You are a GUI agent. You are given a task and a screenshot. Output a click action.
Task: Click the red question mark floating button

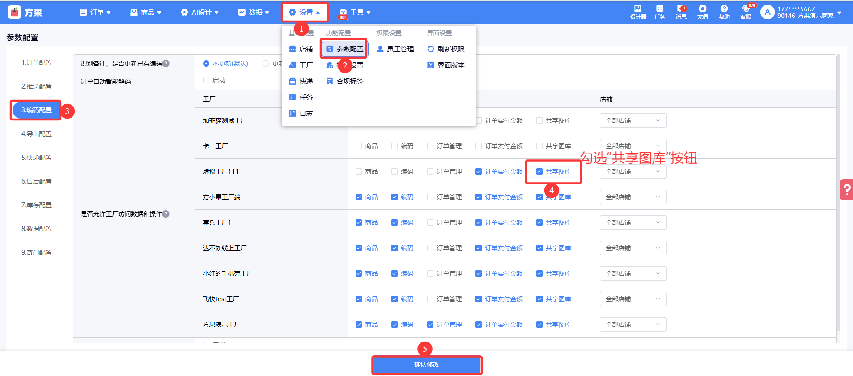[846, 190]
